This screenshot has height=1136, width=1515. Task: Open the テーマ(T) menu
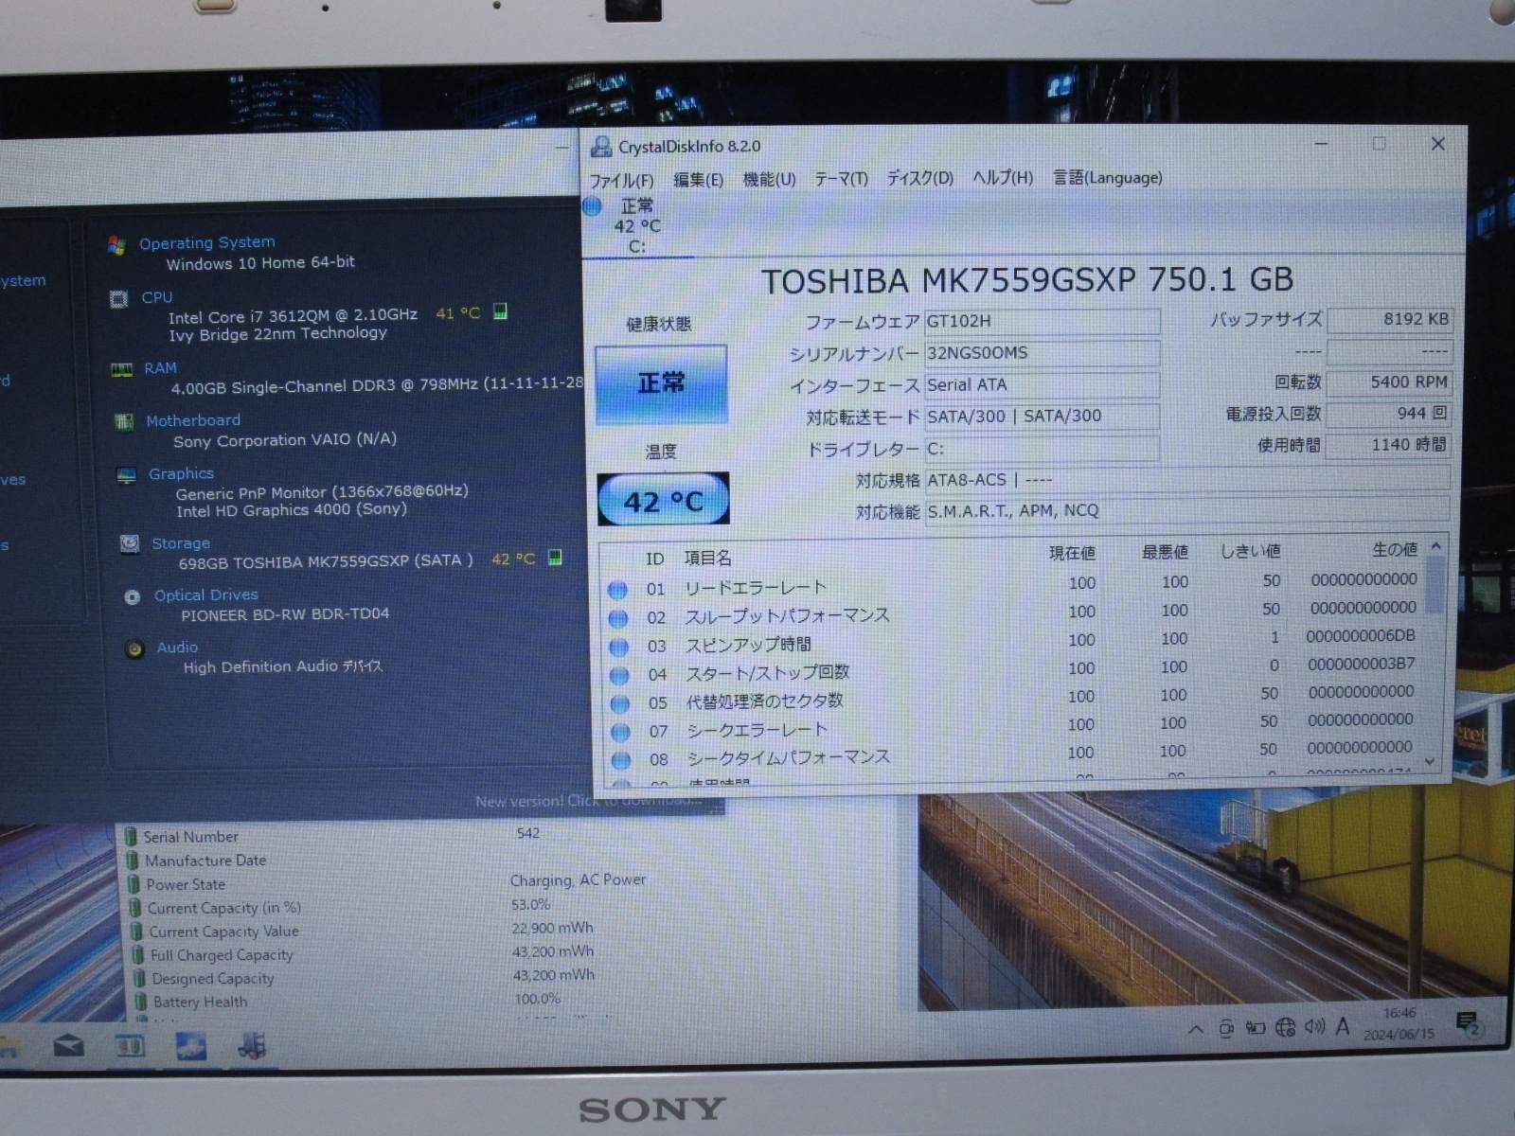pyautogui.click(x=841, y=178)
